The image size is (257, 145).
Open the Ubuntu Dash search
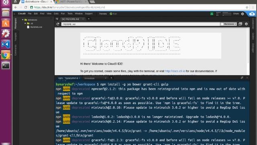[6, 2]
